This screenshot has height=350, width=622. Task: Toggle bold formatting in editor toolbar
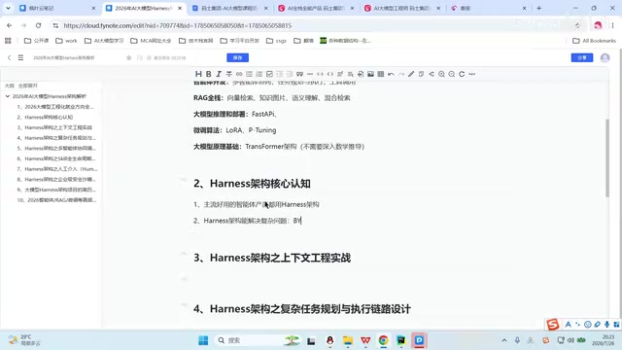[208, 74]
